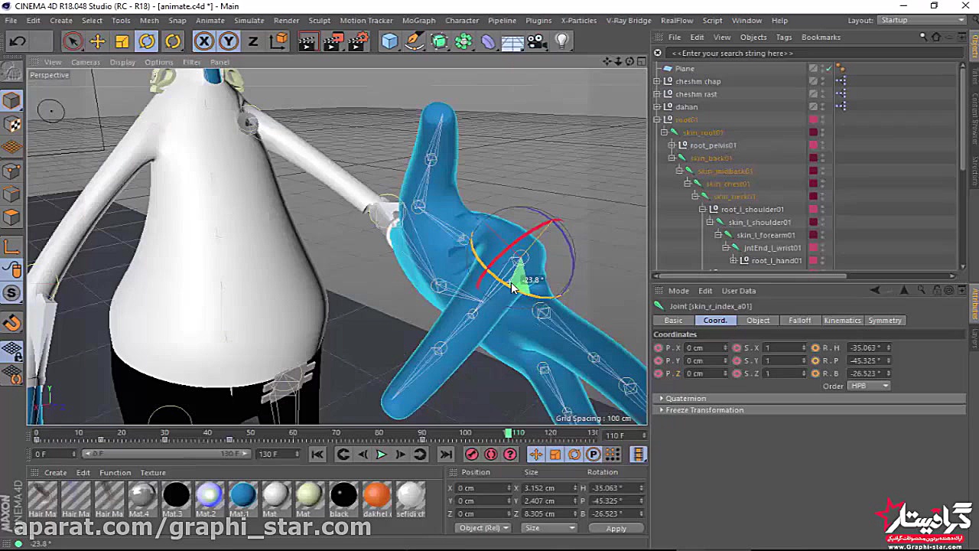The image size is (979, 551).
Task: Activate the Move tool in toolbar
Action: [97, 41]
